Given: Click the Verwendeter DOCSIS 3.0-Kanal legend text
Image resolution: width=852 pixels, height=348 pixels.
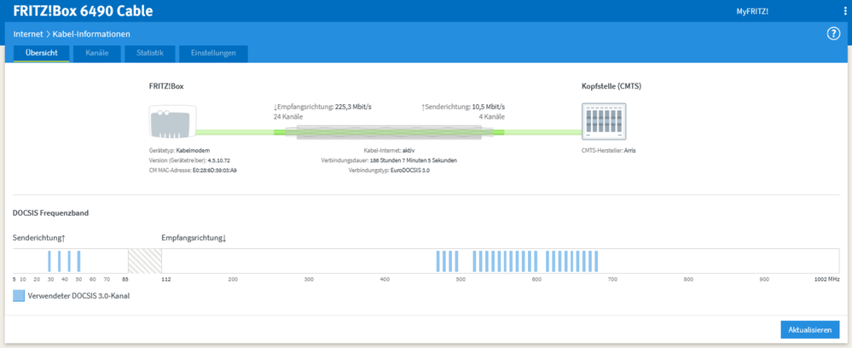Looking at the screenshot, I should click(78, 296).
